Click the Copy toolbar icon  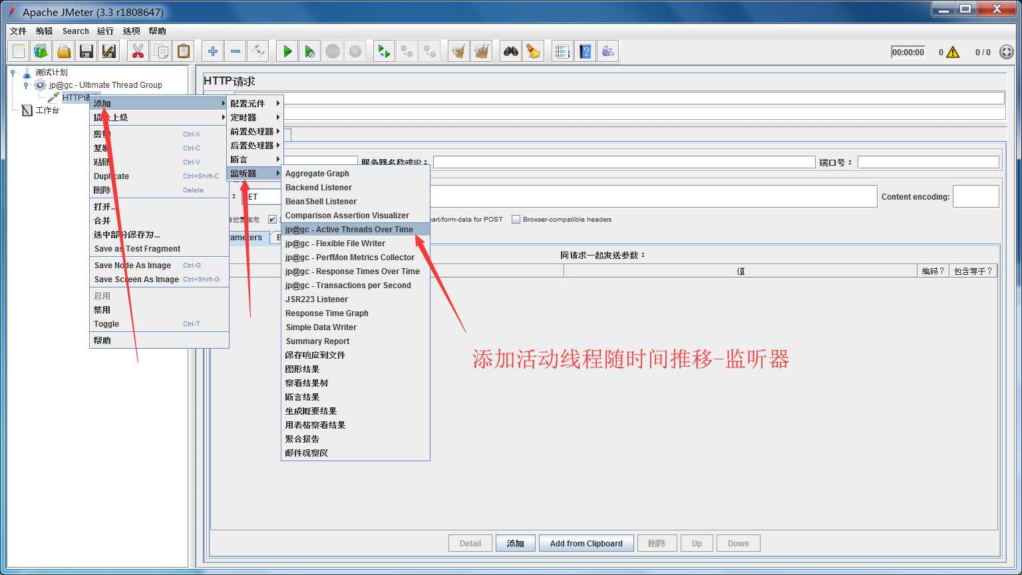(160, 51)
